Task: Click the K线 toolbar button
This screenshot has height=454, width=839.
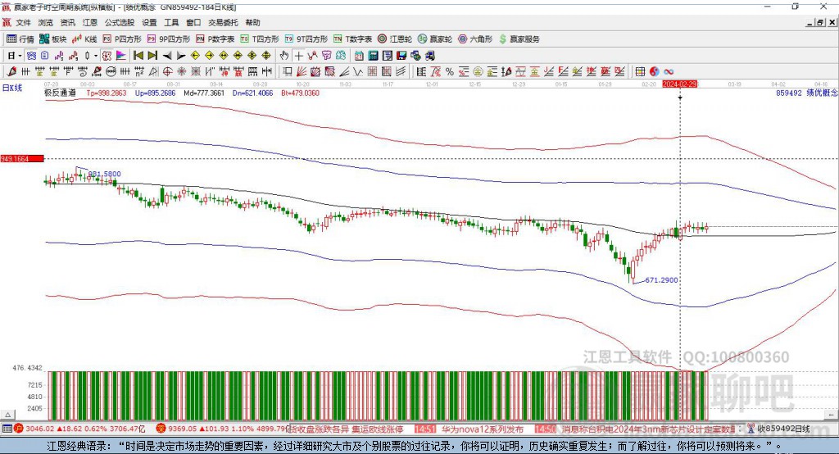Action: pyautogui.click(x=84, y=39)
